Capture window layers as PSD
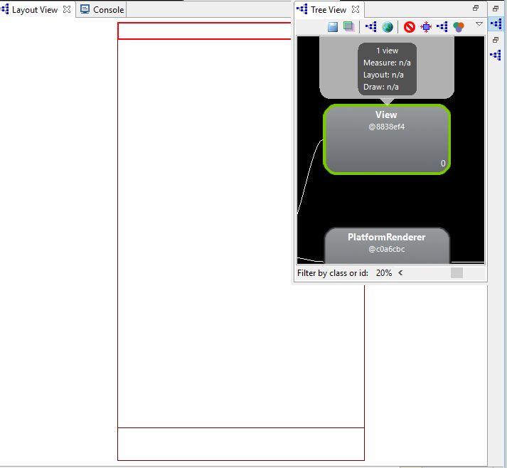This screenshot has width=507, height=468. (x=348, y=26)
